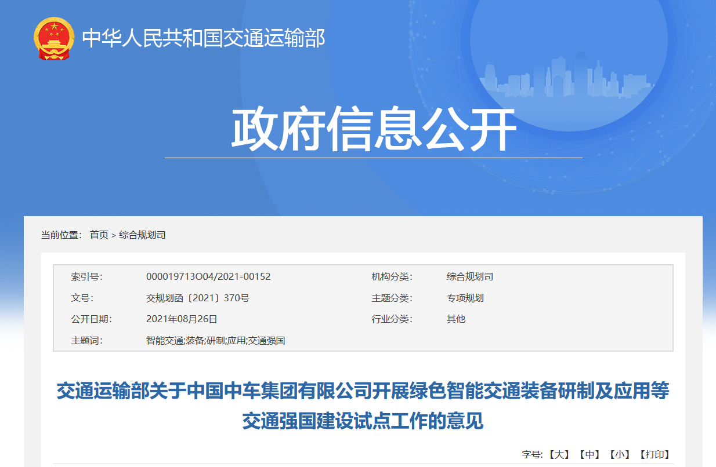Screen dimensions: 716x467
Task: Set font size to 大
Action: tap(559, 455)
